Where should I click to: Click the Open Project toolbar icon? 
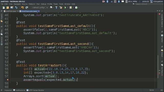(x=12, y=7)
